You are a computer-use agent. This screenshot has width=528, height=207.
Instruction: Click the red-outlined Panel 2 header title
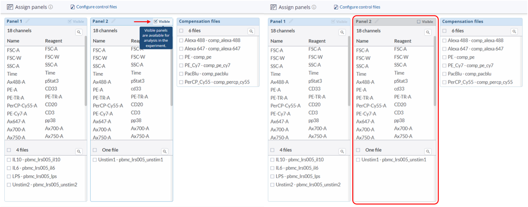coord(363,22)
